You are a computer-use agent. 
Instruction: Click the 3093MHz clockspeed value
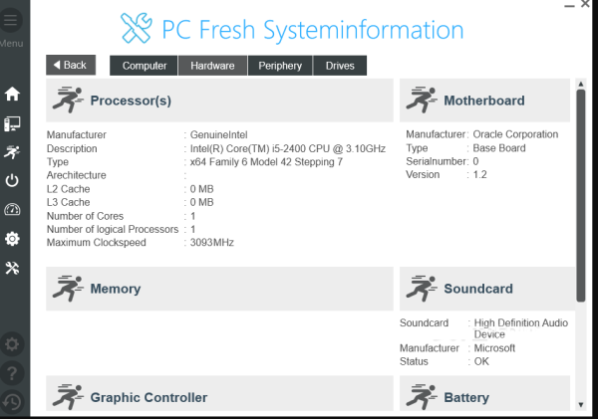click(x=212, y=243)
